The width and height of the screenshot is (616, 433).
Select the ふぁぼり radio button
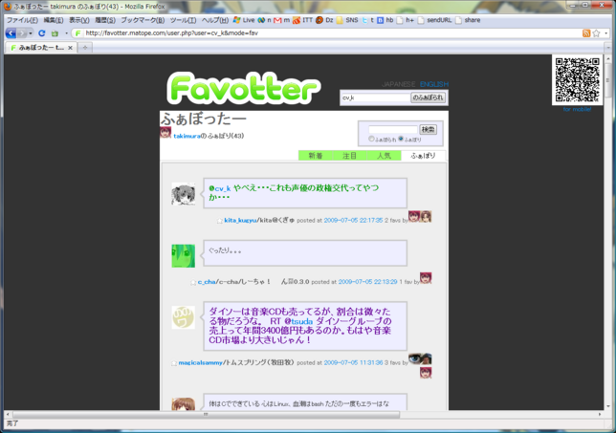coord(401,139)
